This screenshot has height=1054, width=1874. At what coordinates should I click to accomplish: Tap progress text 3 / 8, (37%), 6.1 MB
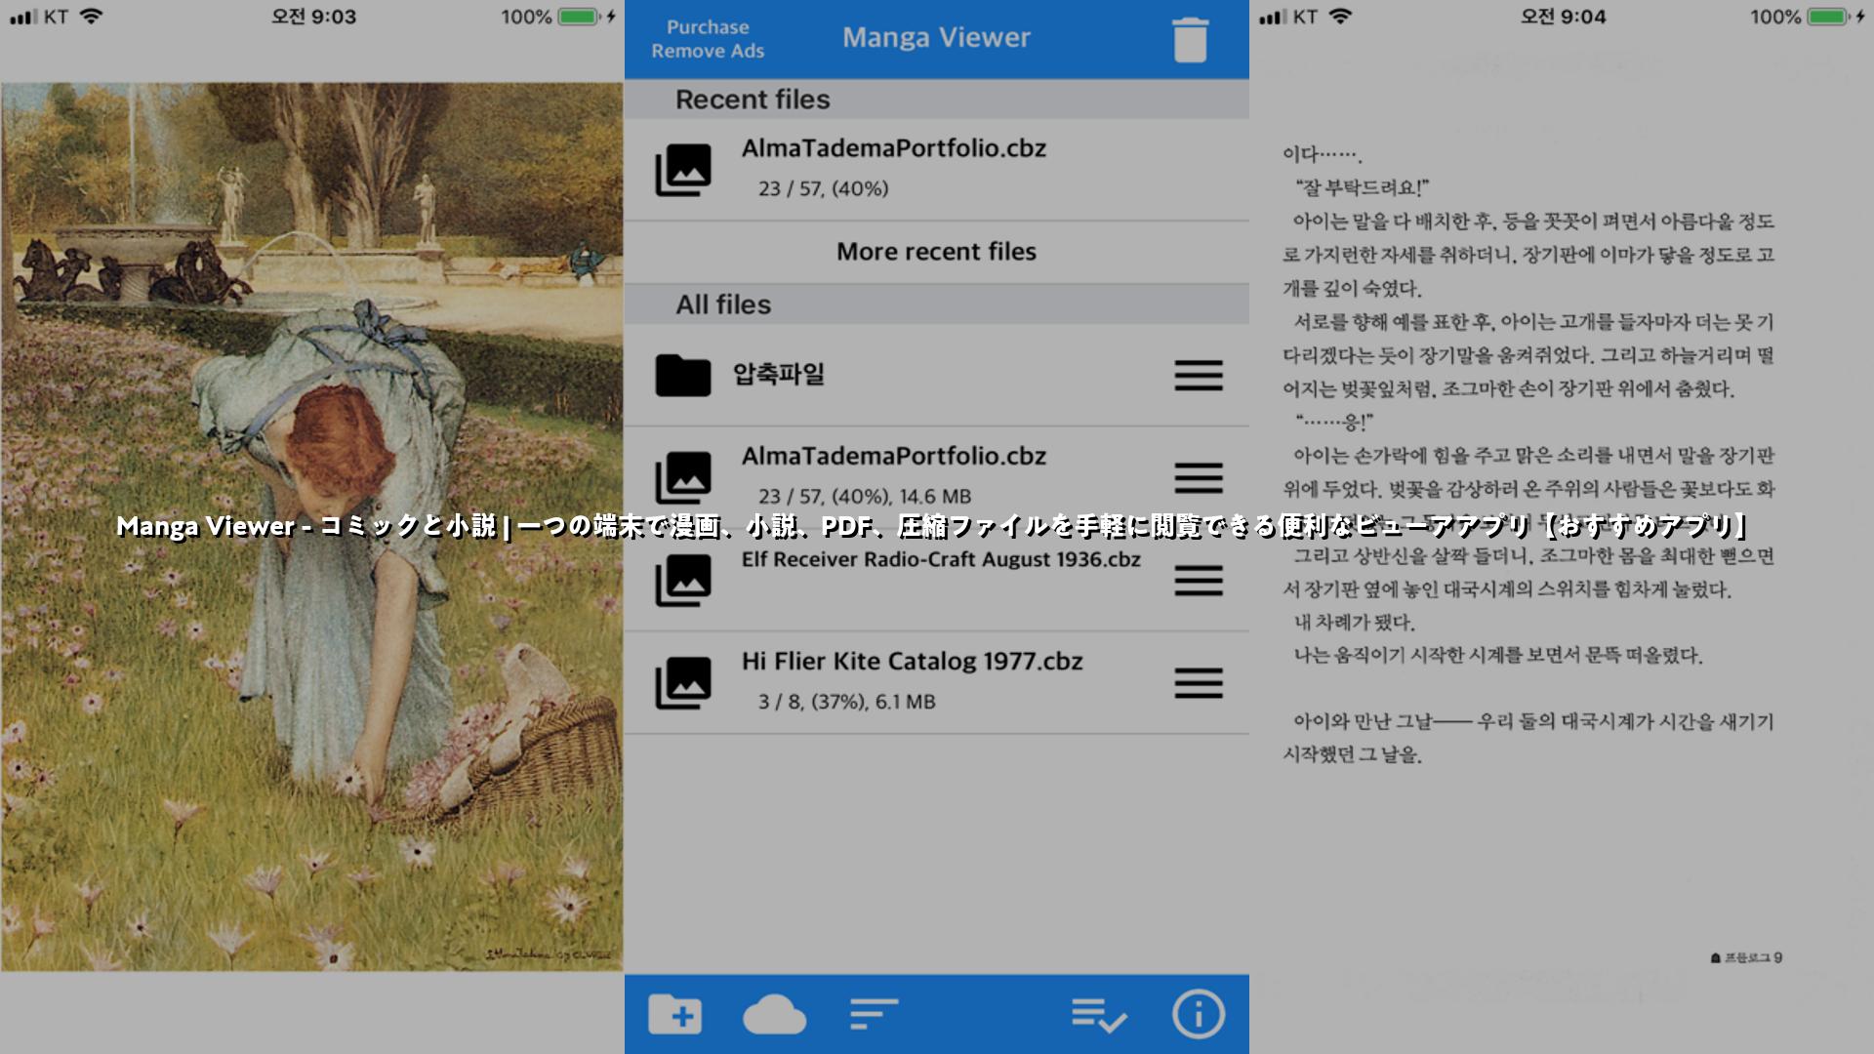pos(846,702)
